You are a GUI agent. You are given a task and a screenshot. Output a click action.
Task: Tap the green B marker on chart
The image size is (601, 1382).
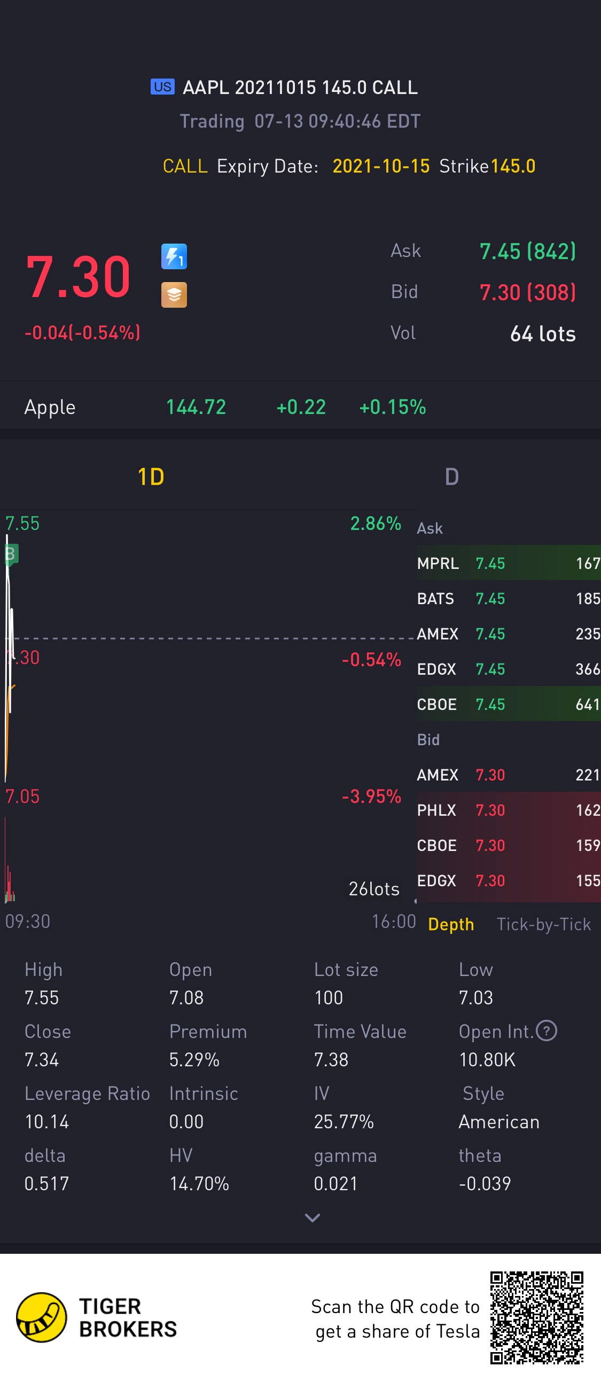(x=10, y=553)
